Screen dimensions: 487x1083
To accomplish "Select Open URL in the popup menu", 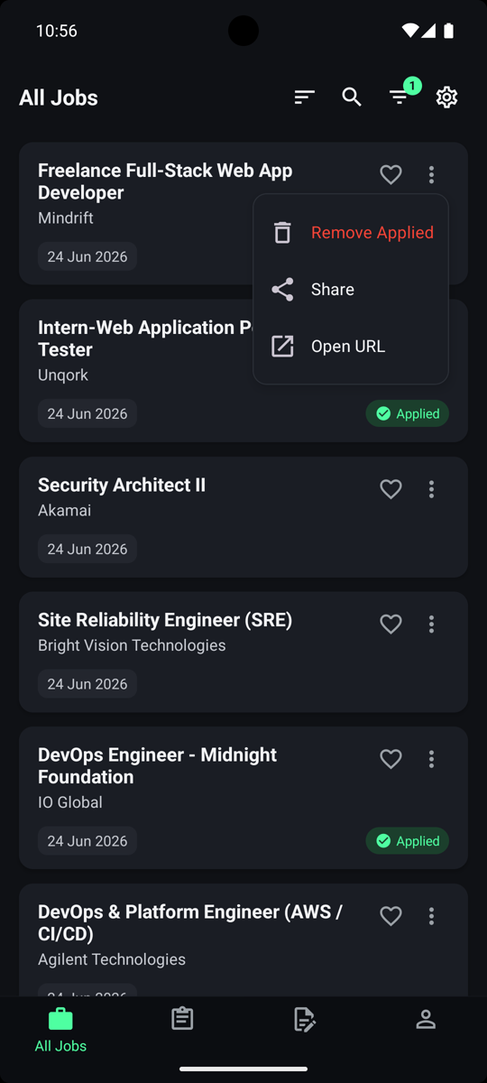I will [x=351, y=346].
